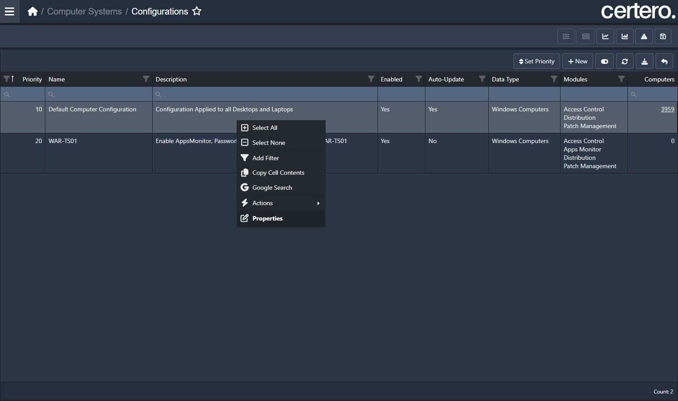Open the Data Type column filter
This screenshot has width=678, height=401.
554,79
